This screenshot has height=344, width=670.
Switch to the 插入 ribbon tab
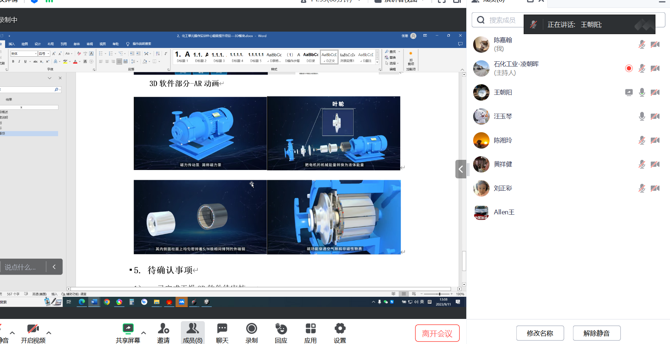click(x=12, y=44)
